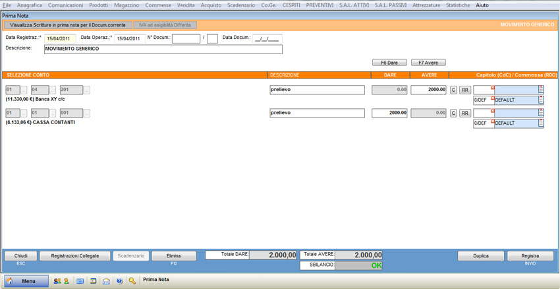Click the envelope mail icon in the bottom toolbar
560x289 pixels.
coord(106,281)
